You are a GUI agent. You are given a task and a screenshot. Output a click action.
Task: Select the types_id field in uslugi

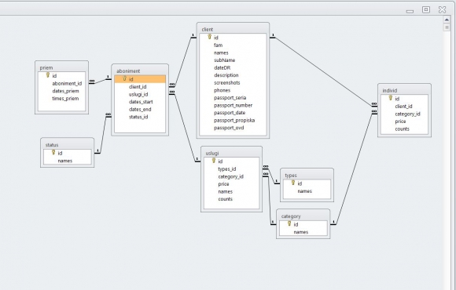pyautogui.click(x=227, y=169)
